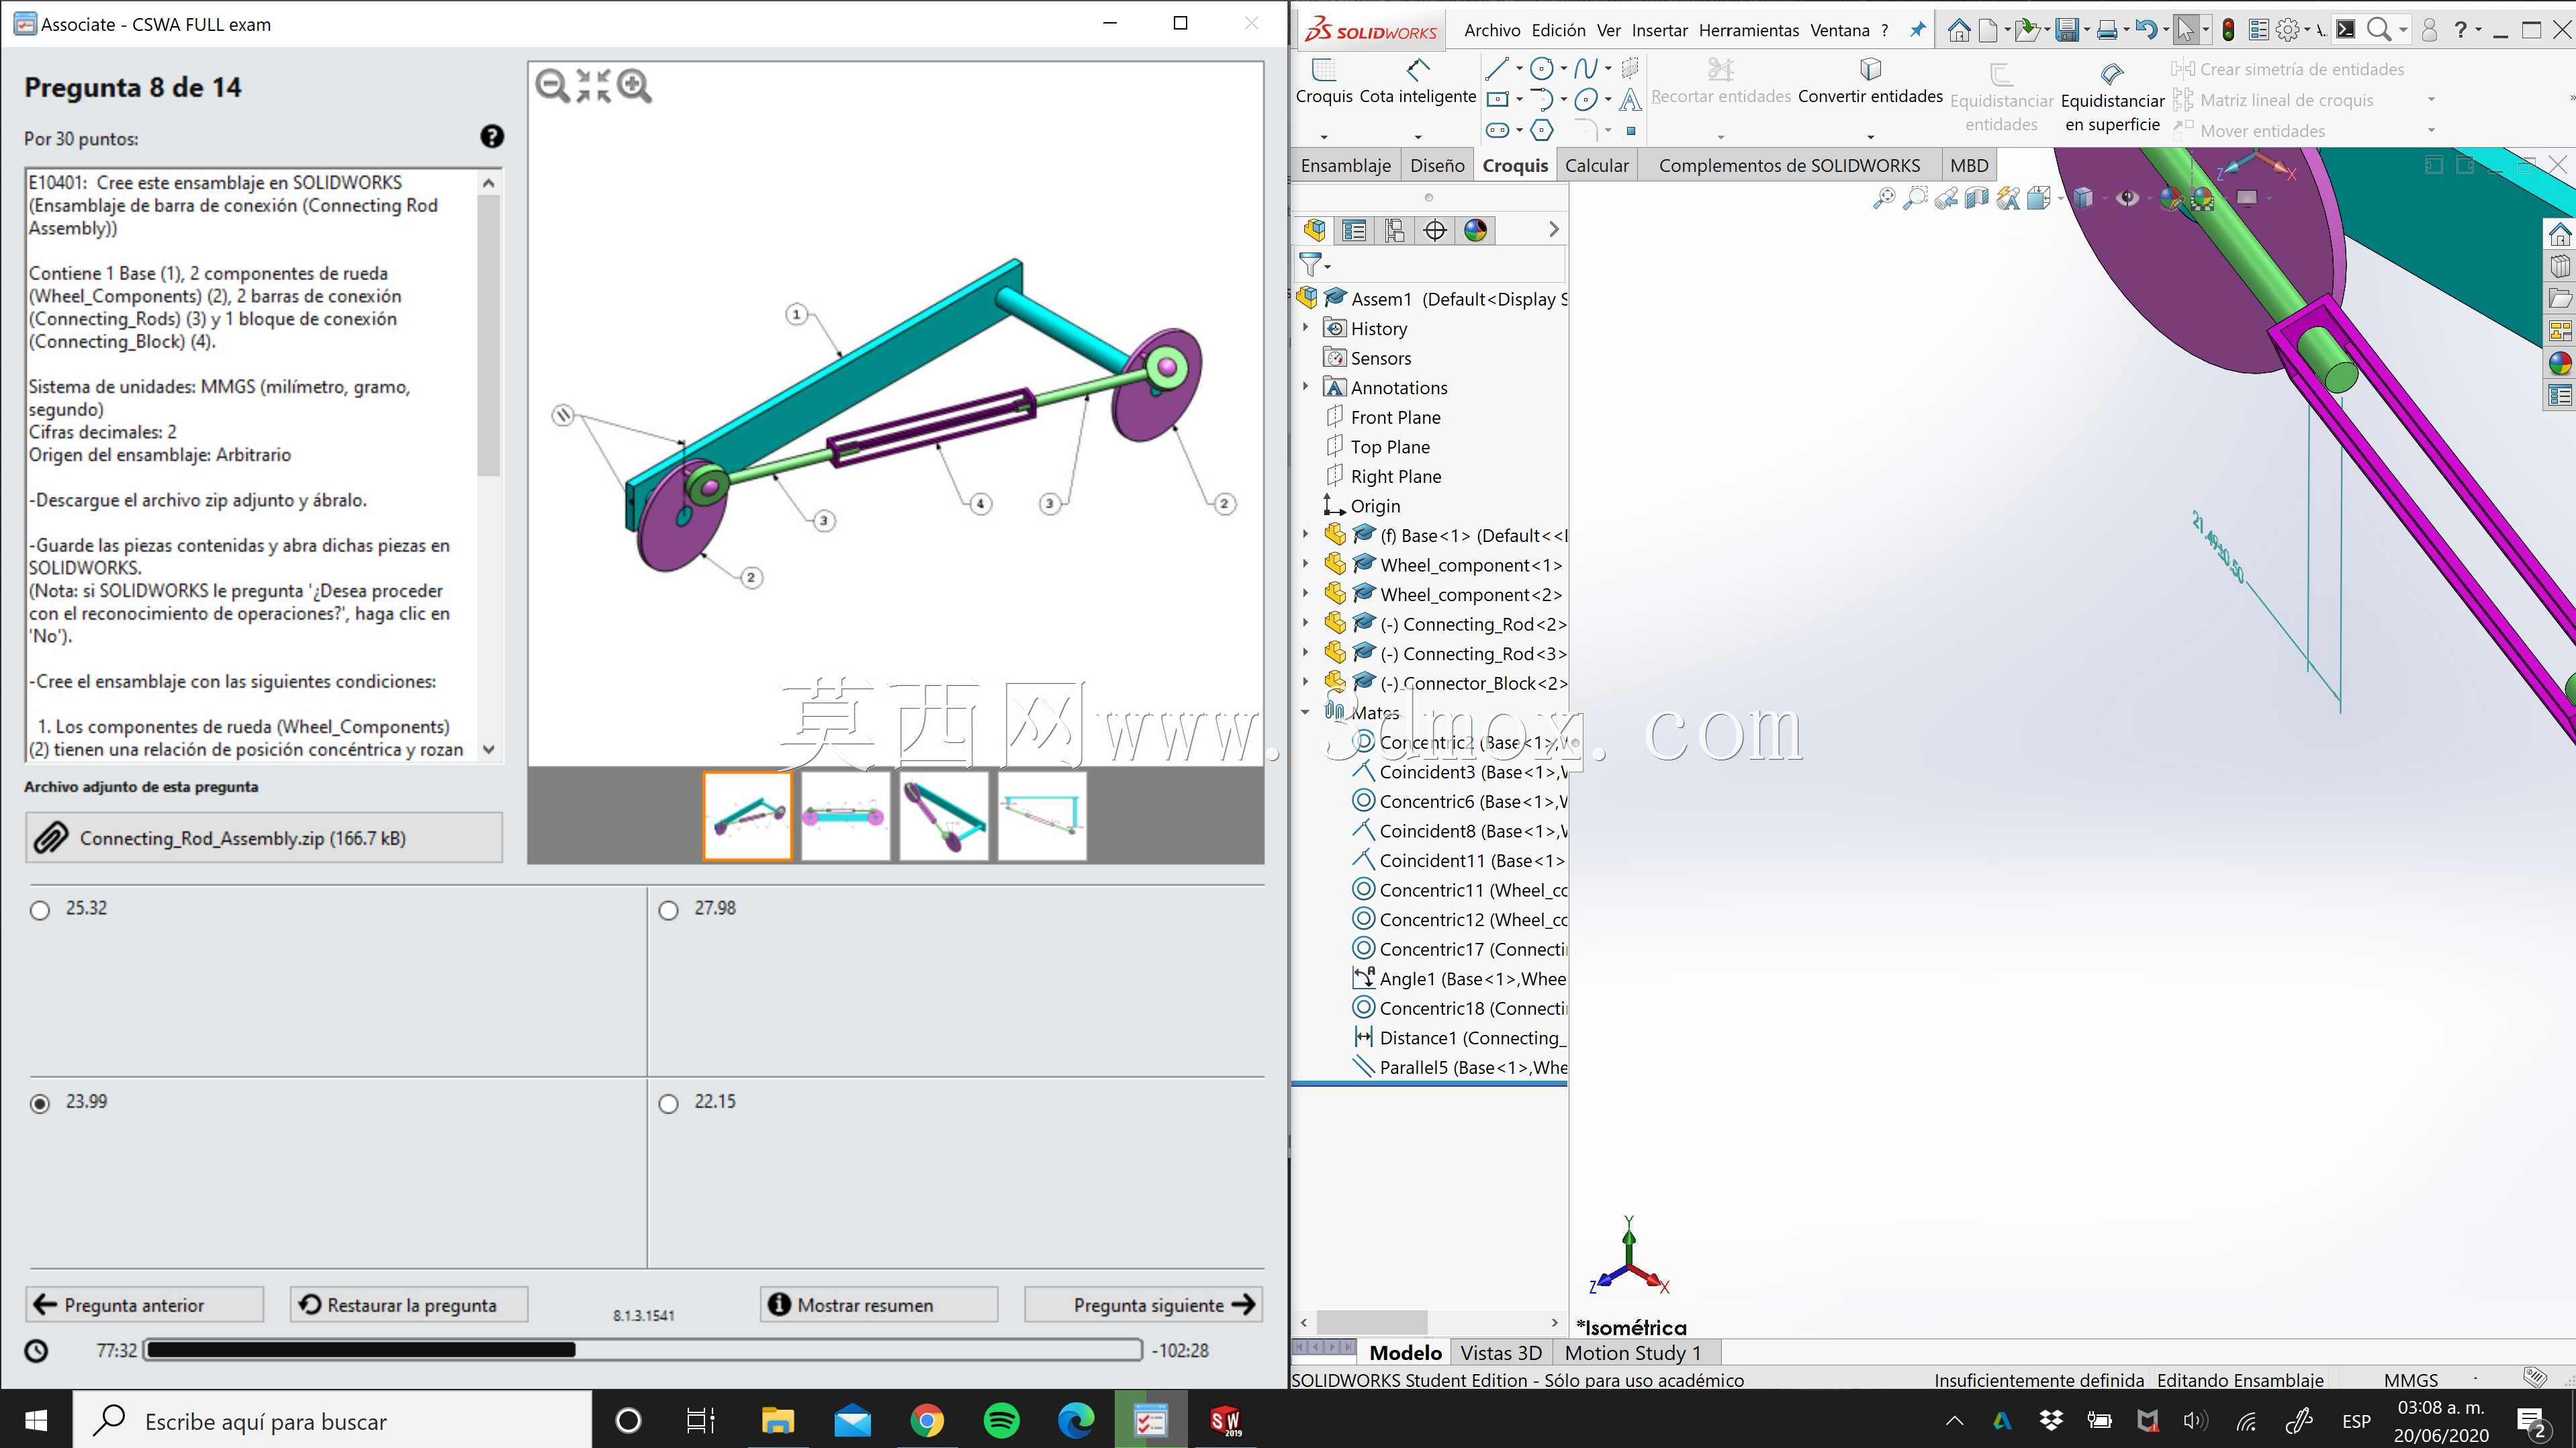Zoom out the exam preview image
The width and height of the screenshot is (2576, 1448).
pos(552,86)
